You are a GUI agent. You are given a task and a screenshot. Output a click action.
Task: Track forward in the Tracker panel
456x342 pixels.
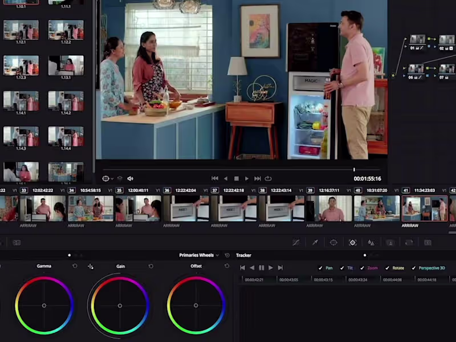point(271,267)
